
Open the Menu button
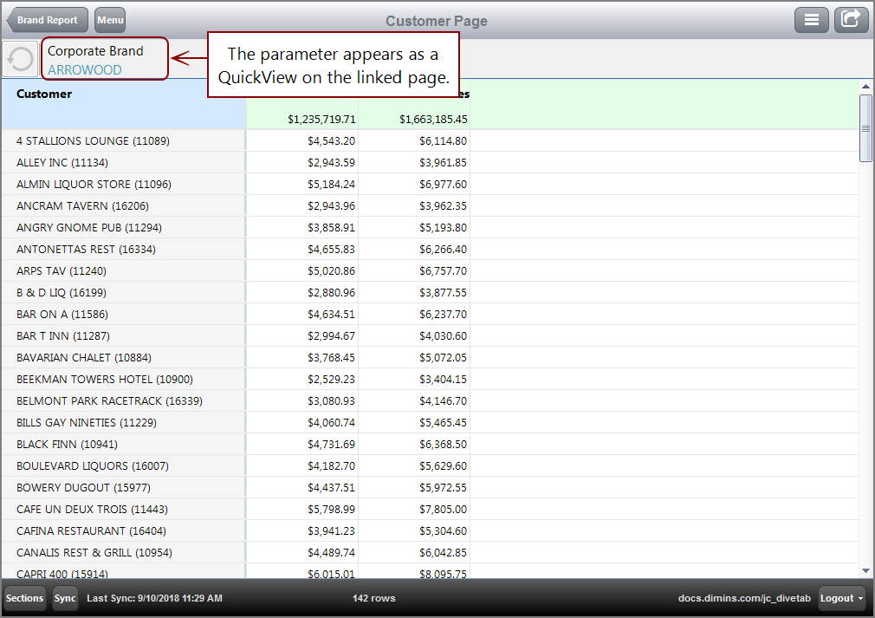109,19
